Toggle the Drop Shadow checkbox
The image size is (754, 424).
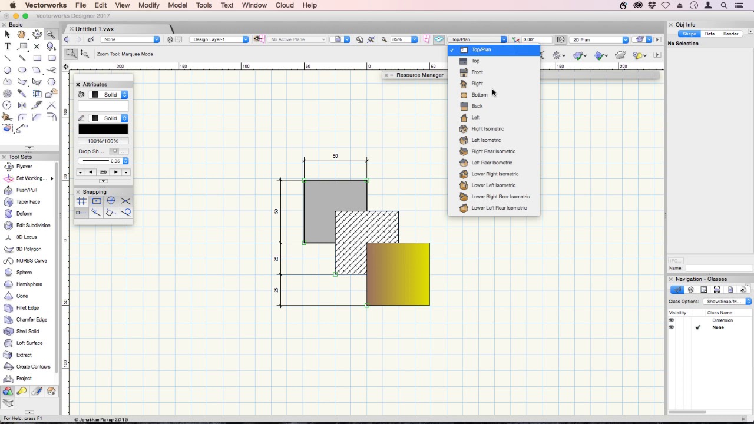114,151
